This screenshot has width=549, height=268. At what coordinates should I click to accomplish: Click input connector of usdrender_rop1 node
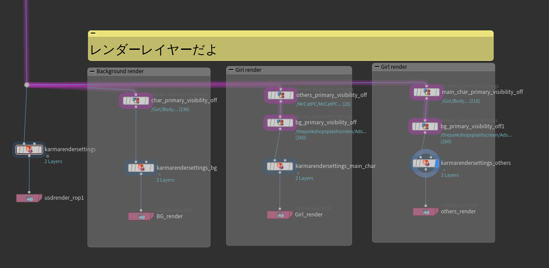tap(30, 192)
